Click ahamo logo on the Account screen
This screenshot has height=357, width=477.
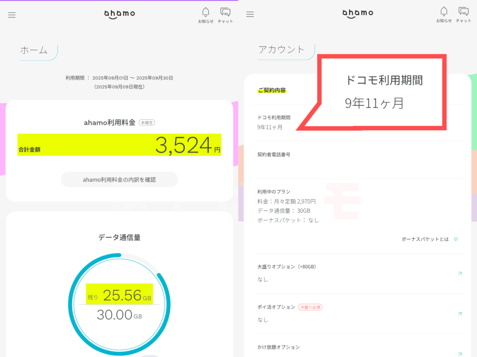[x=358, y=14]
